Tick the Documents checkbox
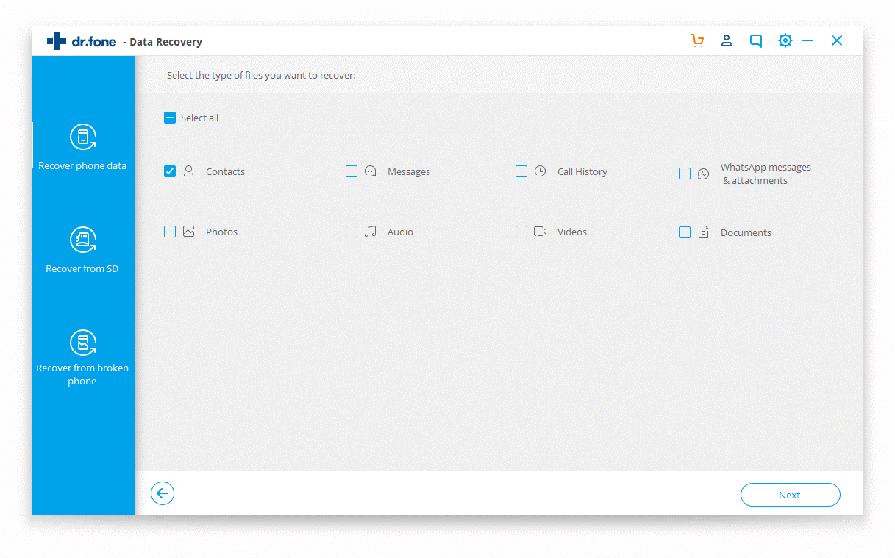895x558 pixels. [685, 232]
